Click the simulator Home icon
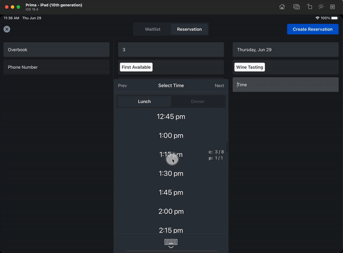The height and width of the screenshot is (253, 343). pos(282,7)
